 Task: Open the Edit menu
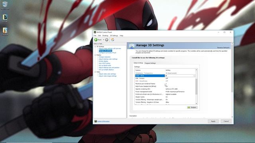99,36
